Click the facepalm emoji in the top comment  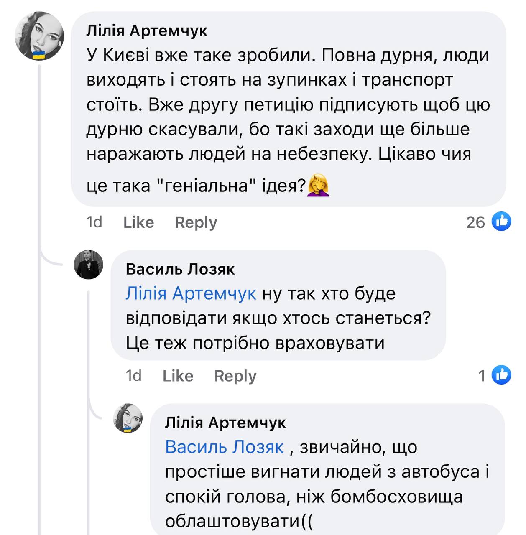[x=318, y=186]
